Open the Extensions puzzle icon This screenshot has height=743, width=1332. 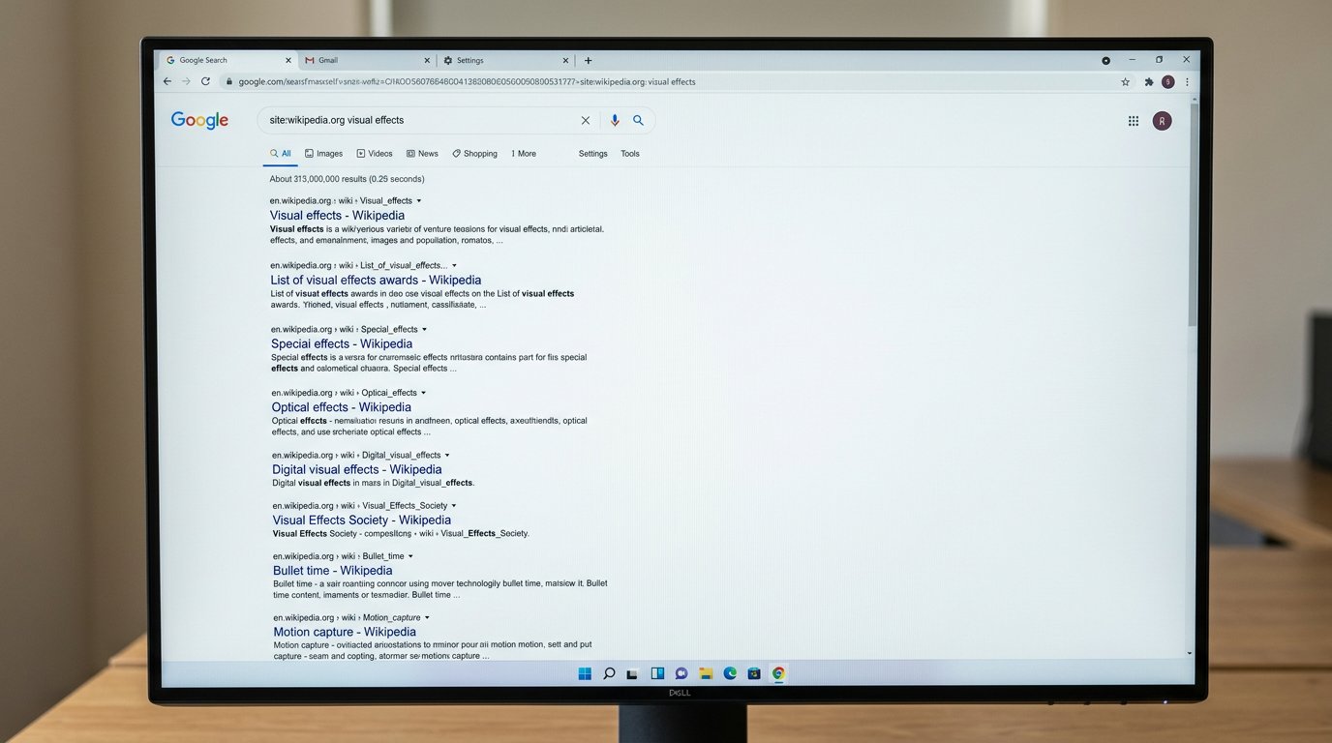pos(1149,82)
